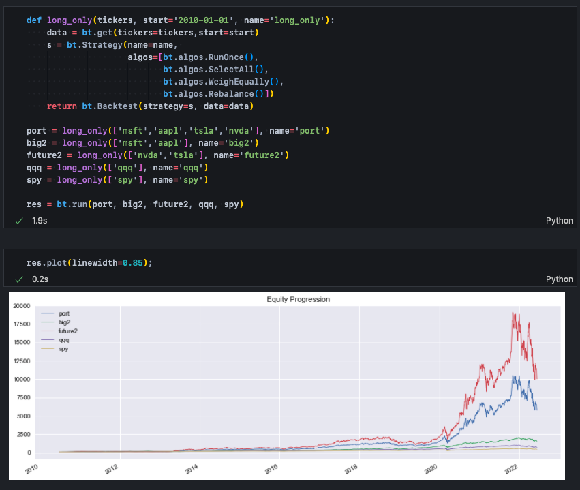Click the 0.2s execution time text
580x490 pixels.
(40, 279)
